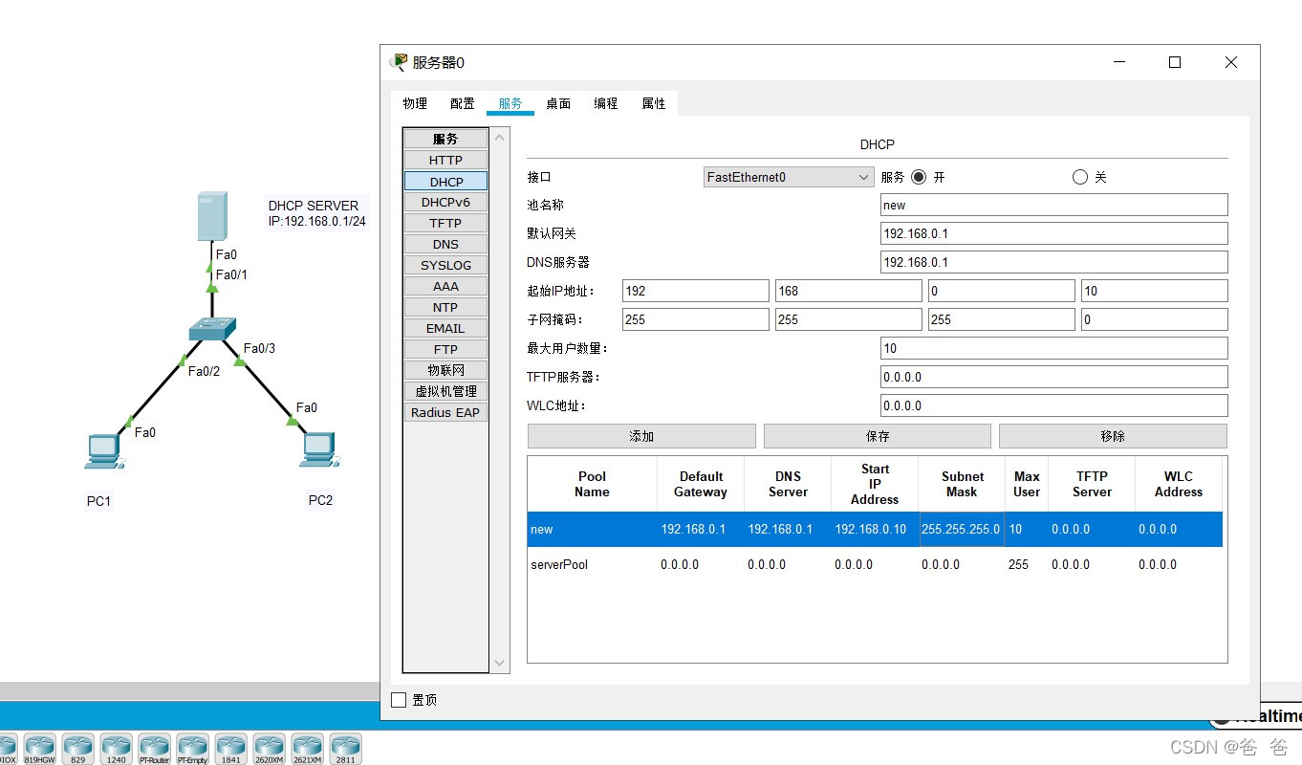Select DHCPv6 in services list
The image size is (1302, 765).
coord(445,202)
